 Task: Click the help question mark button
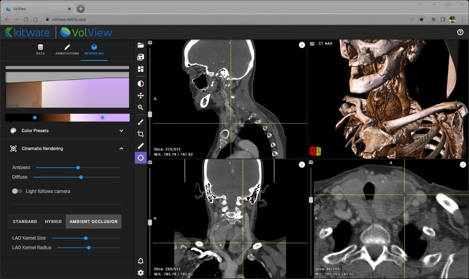[461, 32]
